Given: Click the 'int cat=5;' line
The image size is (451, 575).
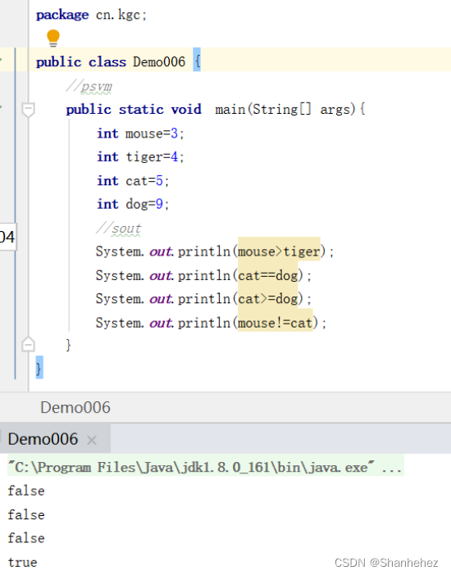Looking at the screenshot, I should (133, 181).
